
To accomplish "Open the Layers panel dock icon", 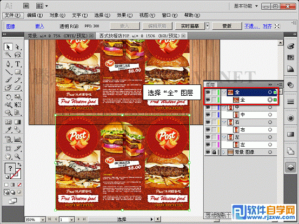I will 290,167.
